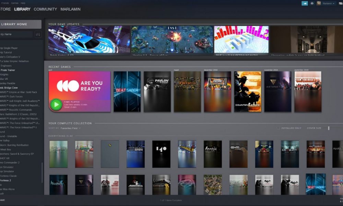Select Storm: Burning Retribution entry
Screen dimensions: 343x206
14,145
